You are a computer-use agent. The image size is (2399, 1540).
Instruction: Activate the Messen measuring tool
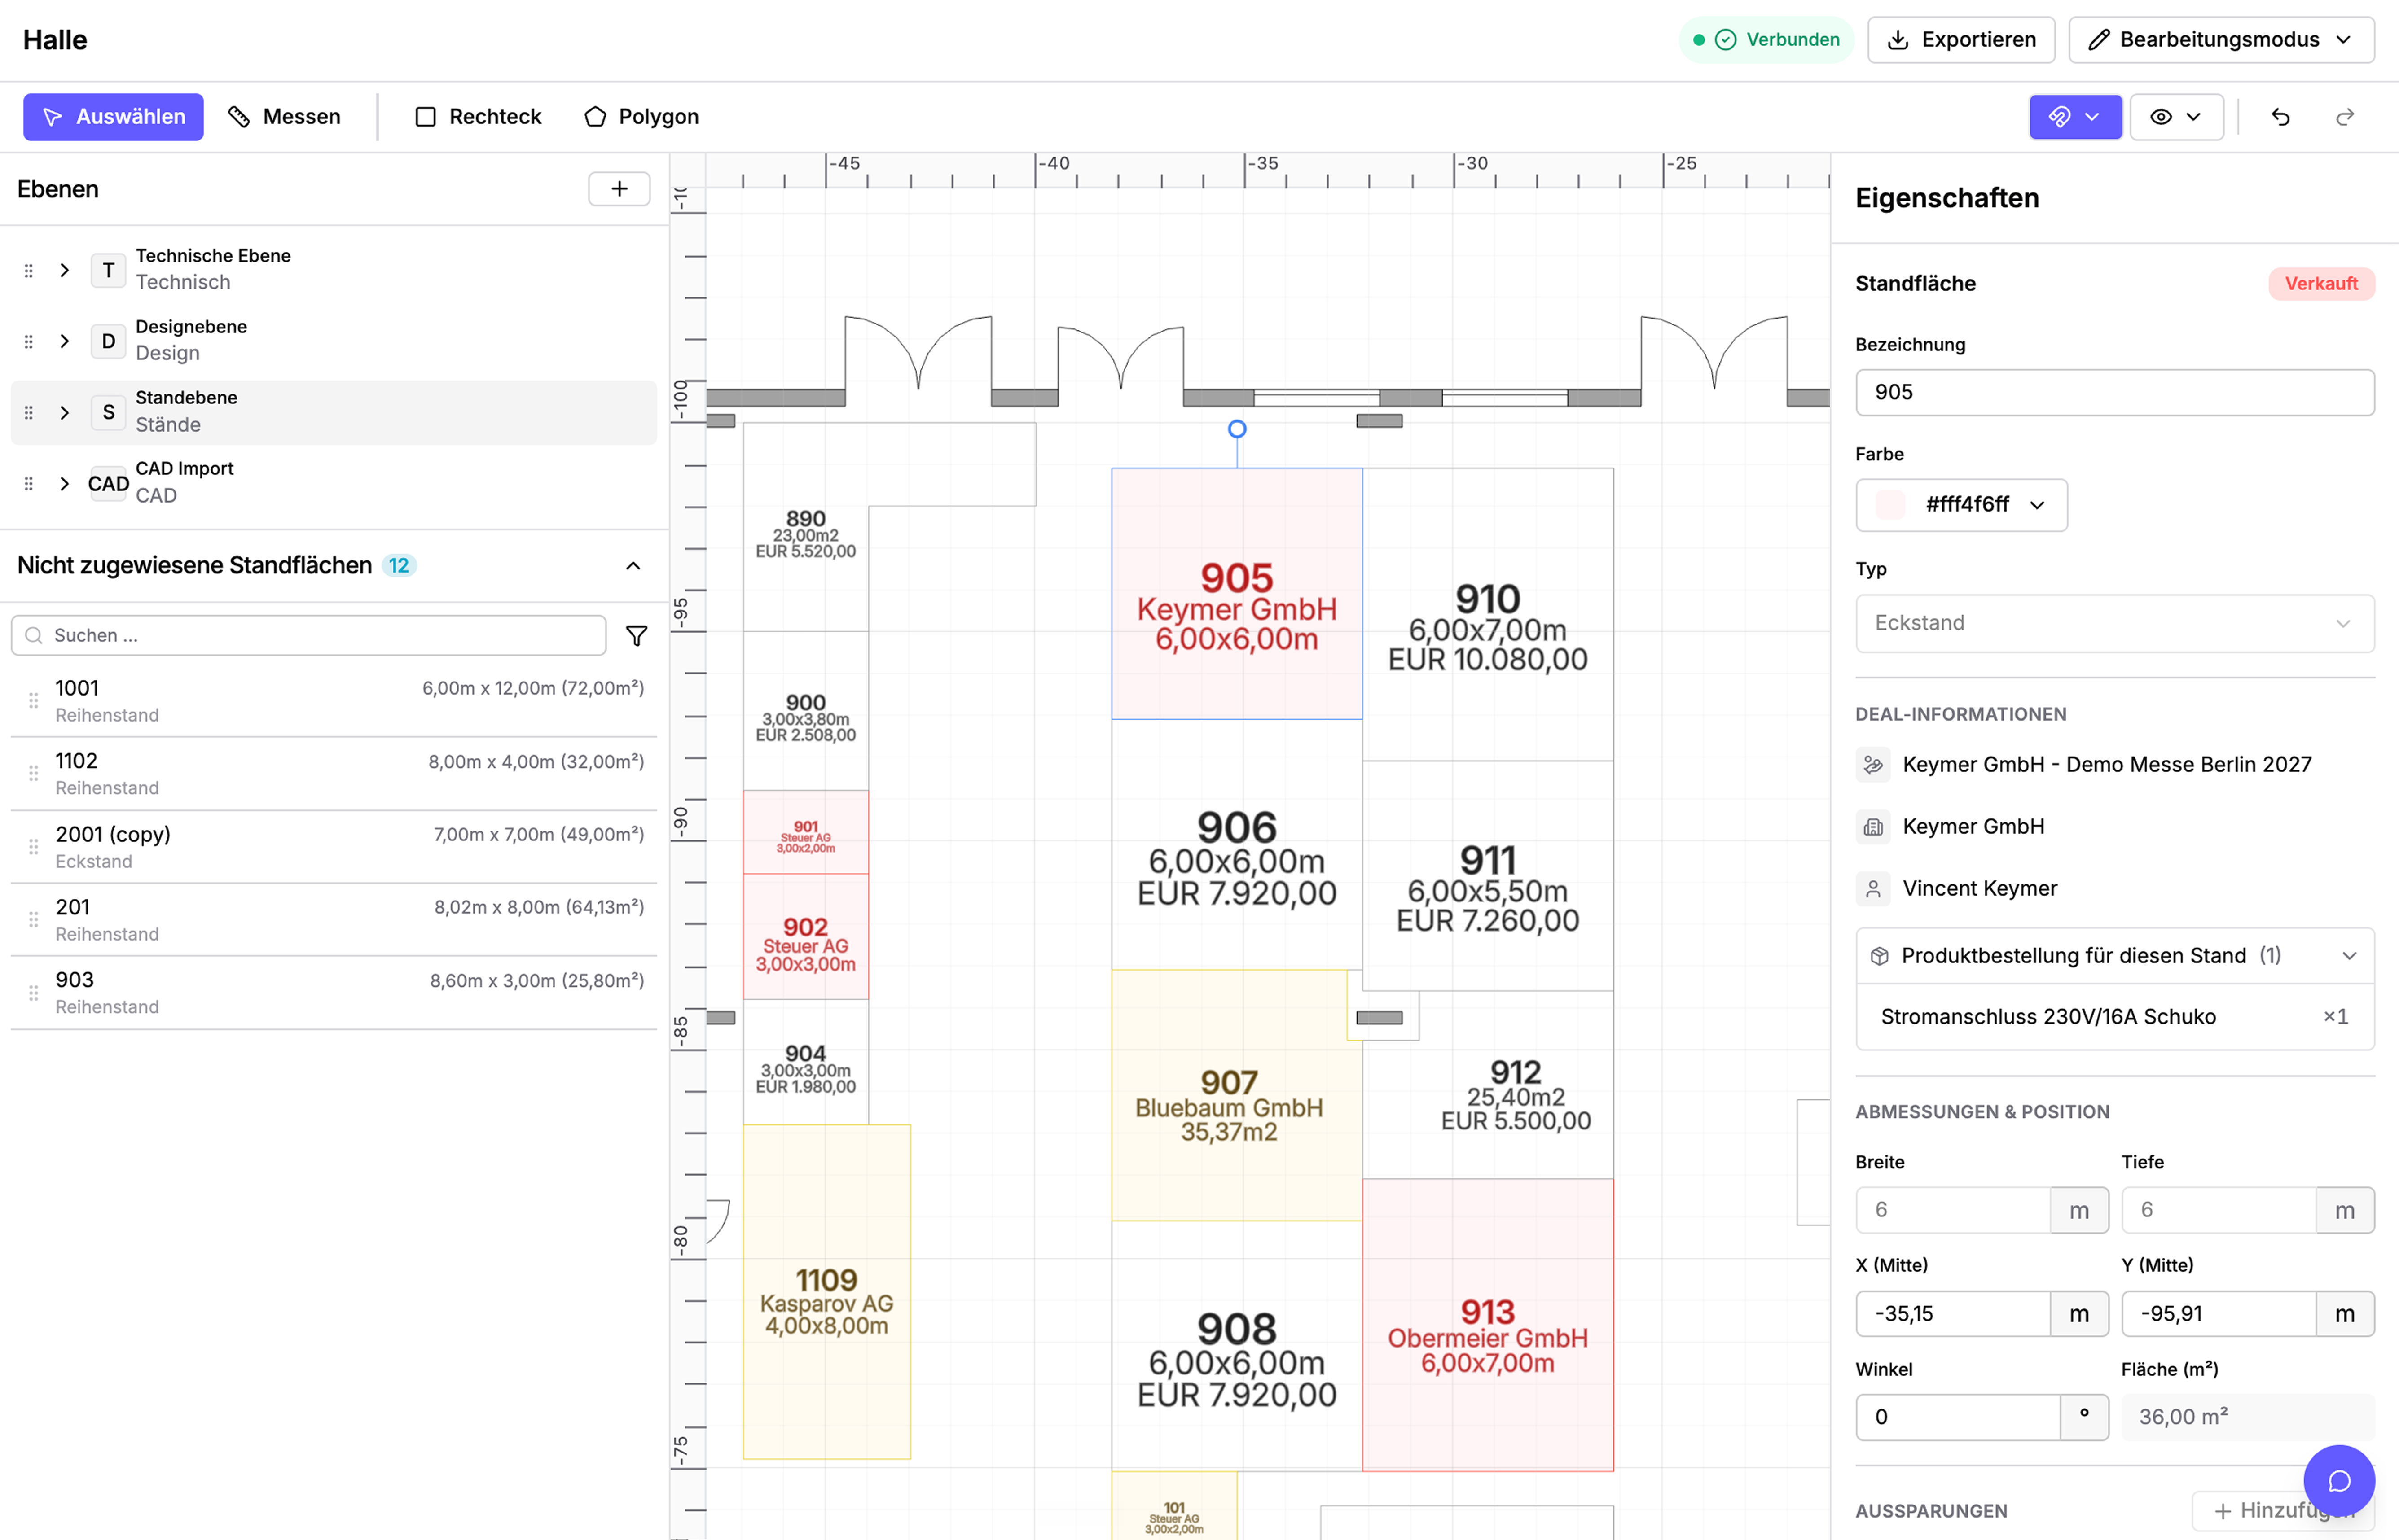tap(284, 117)
